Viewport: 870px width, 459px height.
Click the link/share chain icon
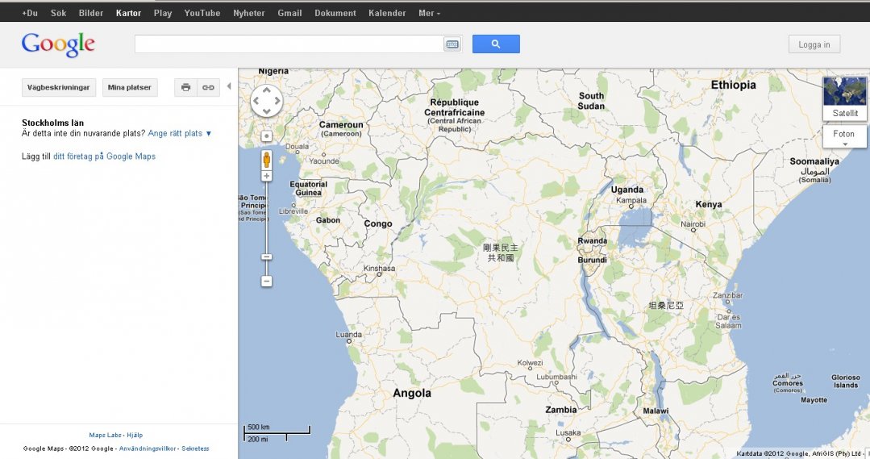coord(208,87)
